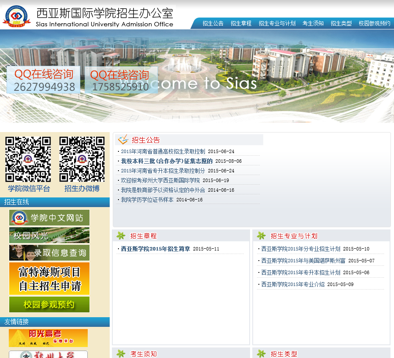Click the QQ在线咨询 2627994938 box

pyautogui.click(x=44, y=80)
